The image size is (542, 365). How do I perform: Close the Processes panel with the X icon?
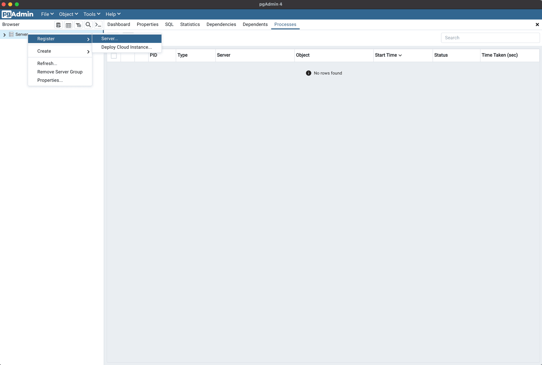[x=537, y=25]
